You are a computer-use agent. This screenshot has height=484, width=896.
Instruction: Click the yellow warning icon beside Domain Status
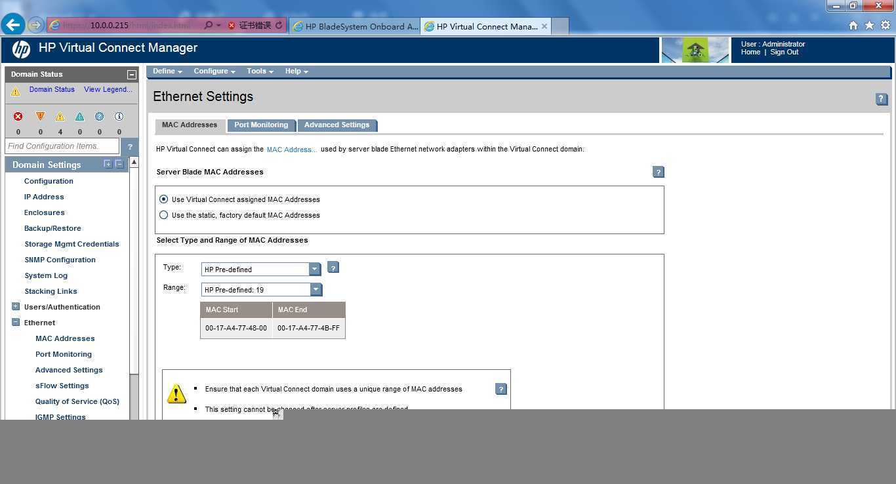pos(16,92)
